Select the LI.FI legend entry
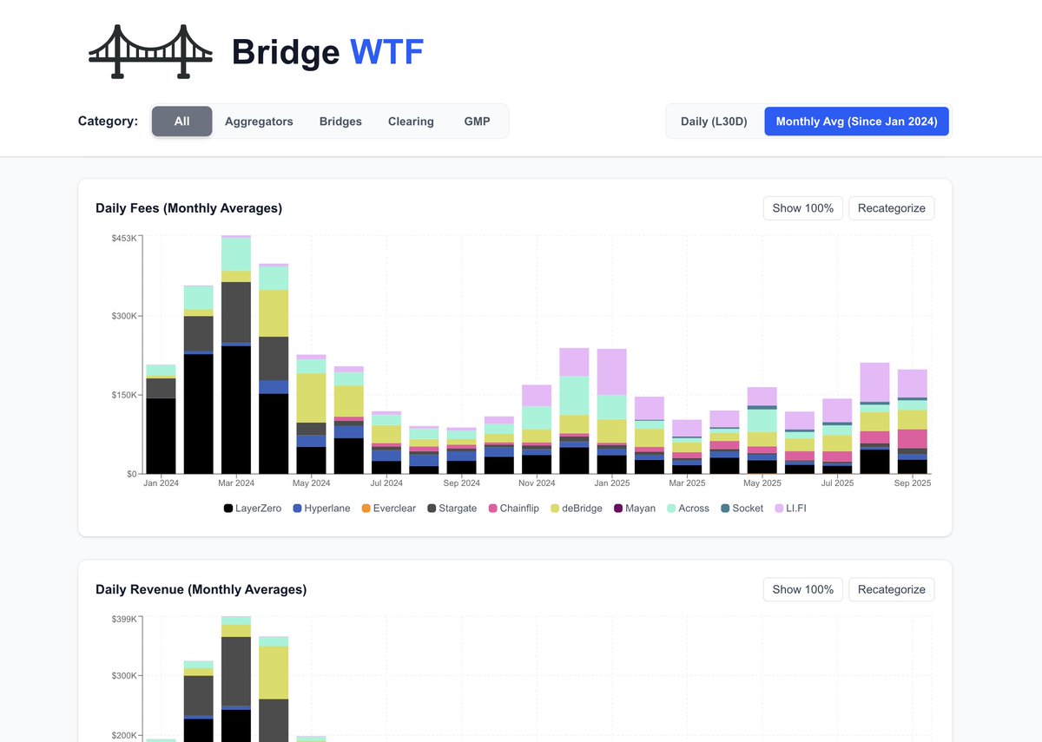This screenshot has height=742, width=1042. [791, 509]
